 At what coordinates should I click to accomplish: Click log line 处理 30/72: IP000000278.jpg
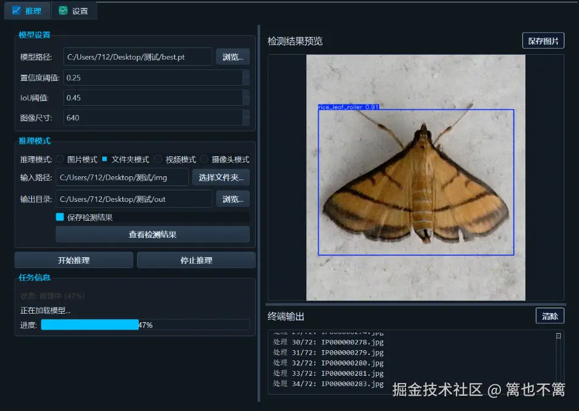pyautogui.click(x=328, y=342)
